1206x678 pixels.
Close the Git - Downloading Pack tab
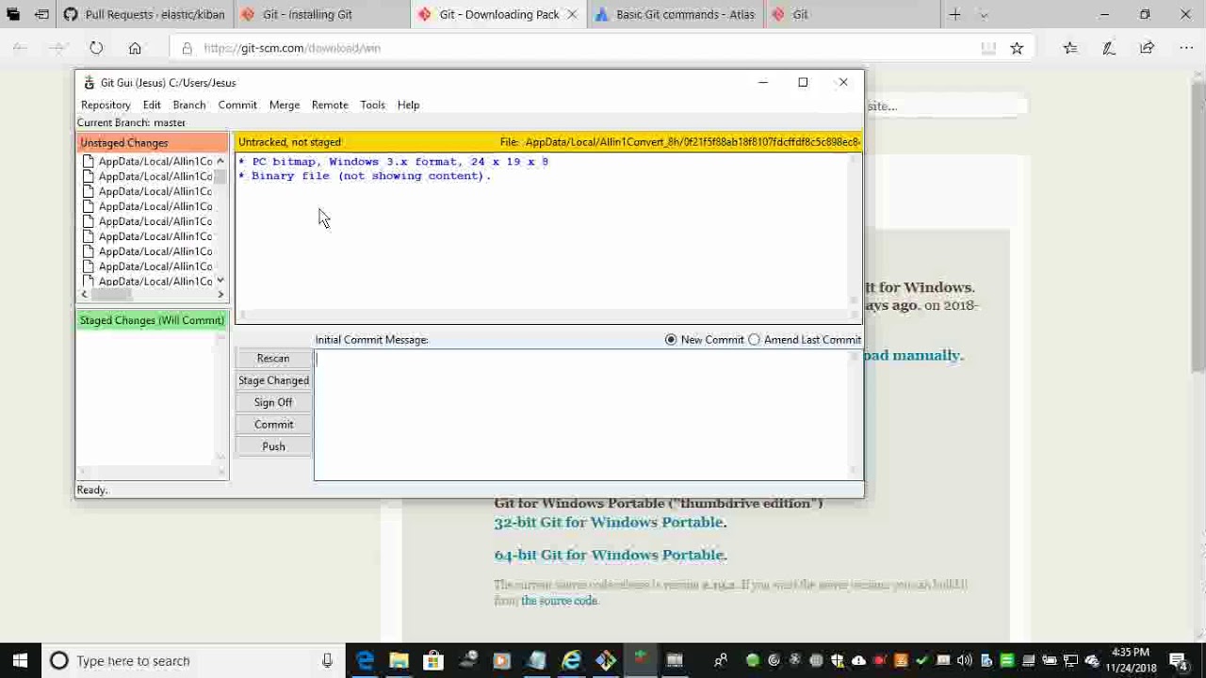[572, 14]
